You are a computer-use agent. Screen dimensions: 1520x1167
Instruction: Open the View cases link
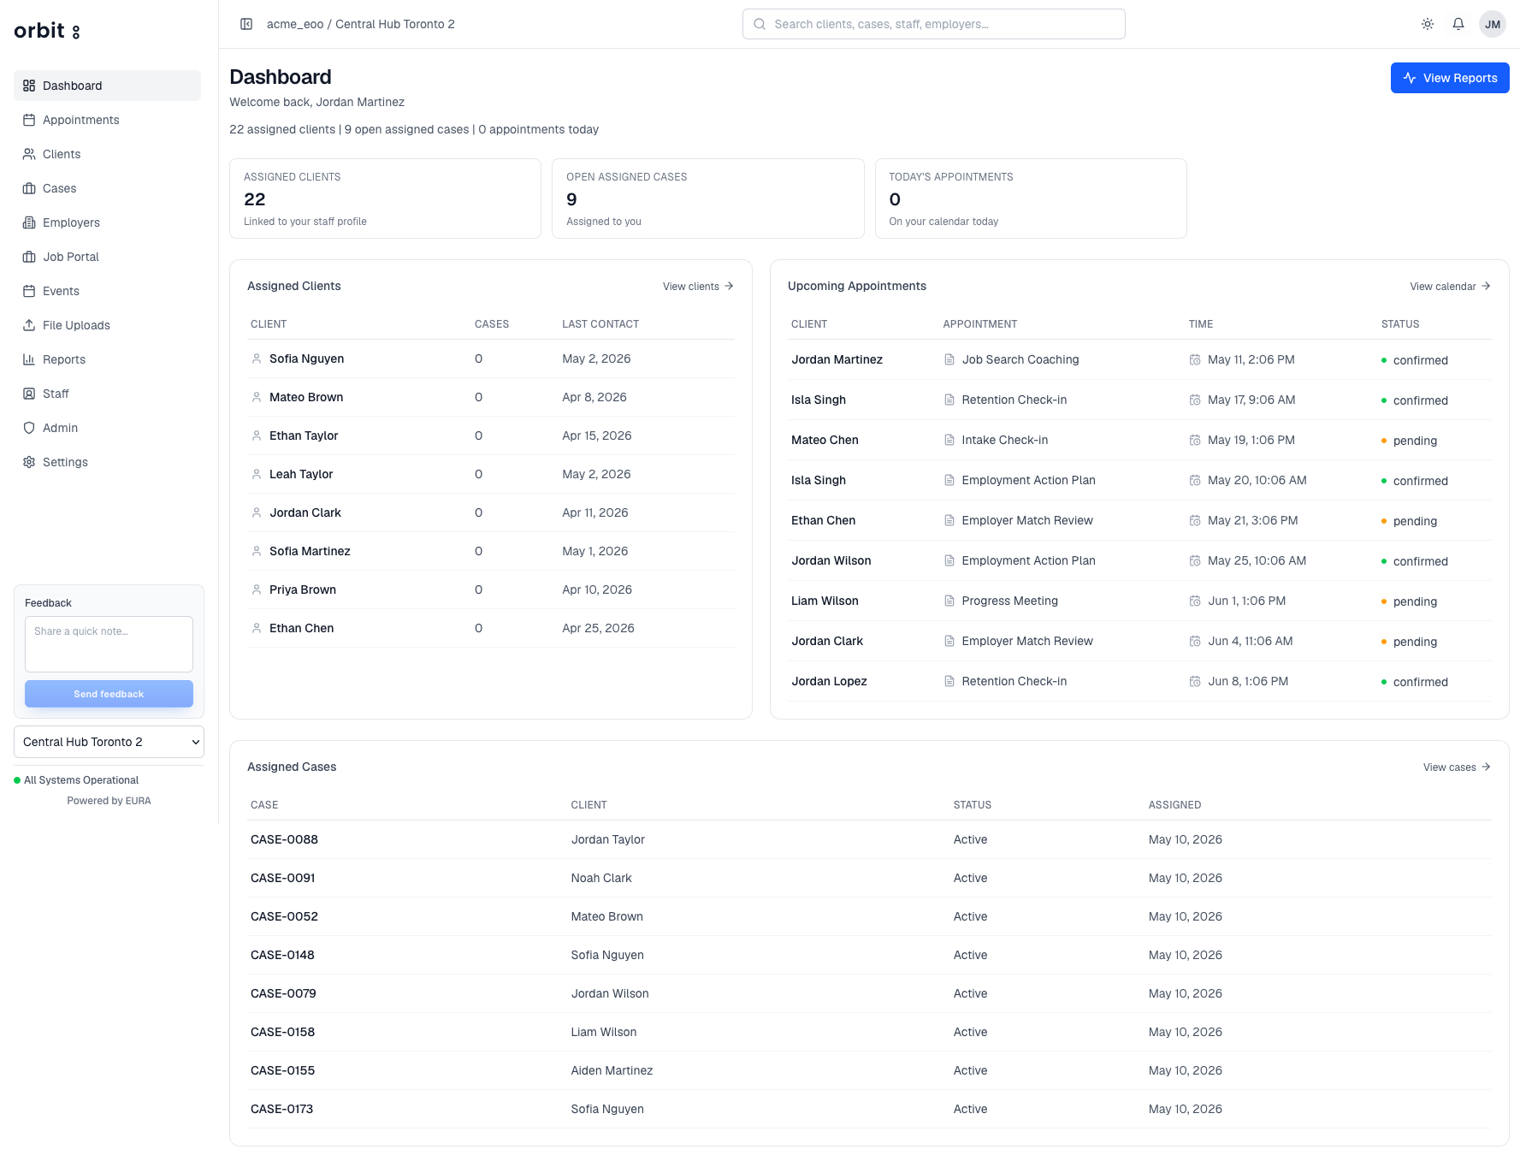tap(1457, 767)
